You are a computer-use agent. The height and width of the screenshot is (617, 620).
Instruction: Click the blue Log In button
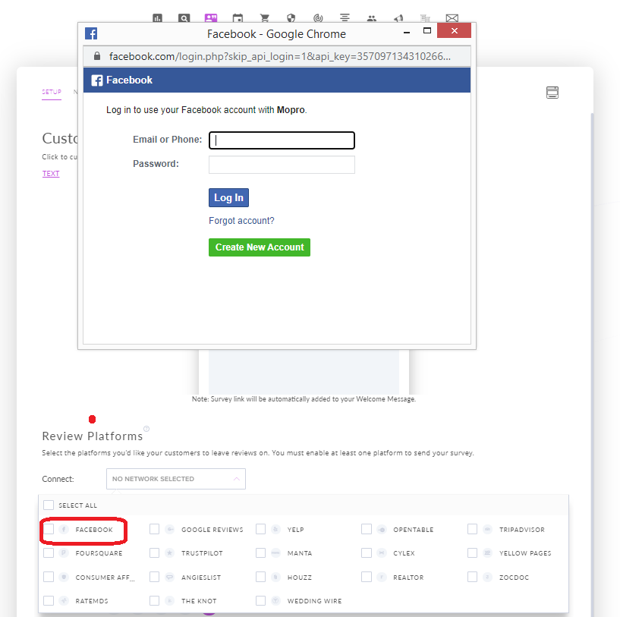coord(228,198)
